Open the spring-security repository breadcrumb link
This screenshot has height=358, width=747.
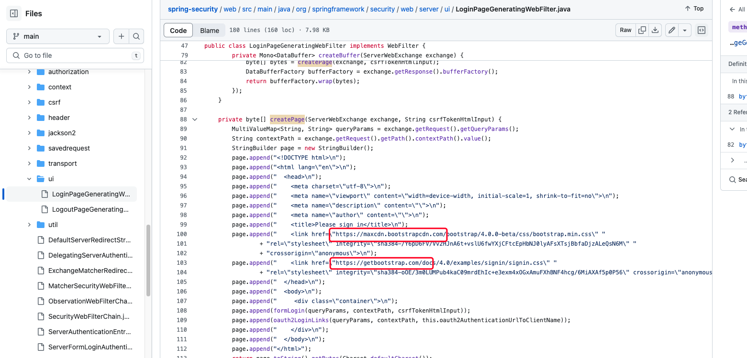(x=193, y=9)
